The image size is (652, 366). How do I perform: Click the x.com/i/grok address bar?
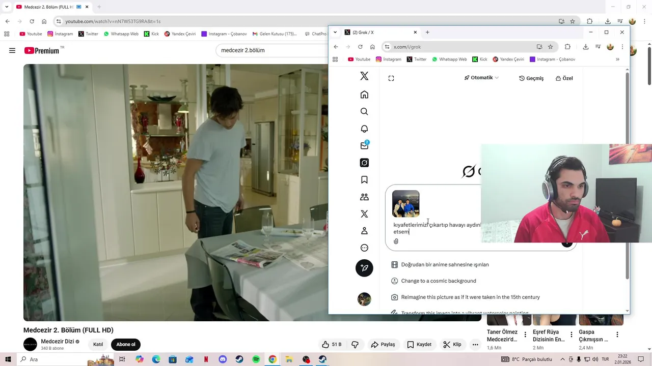(x=458, y=47)
